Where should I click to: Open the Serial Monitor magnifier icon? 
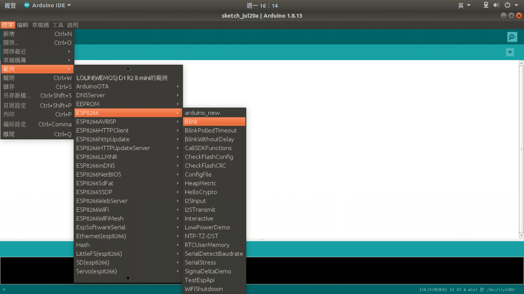[x=512, y=37]
